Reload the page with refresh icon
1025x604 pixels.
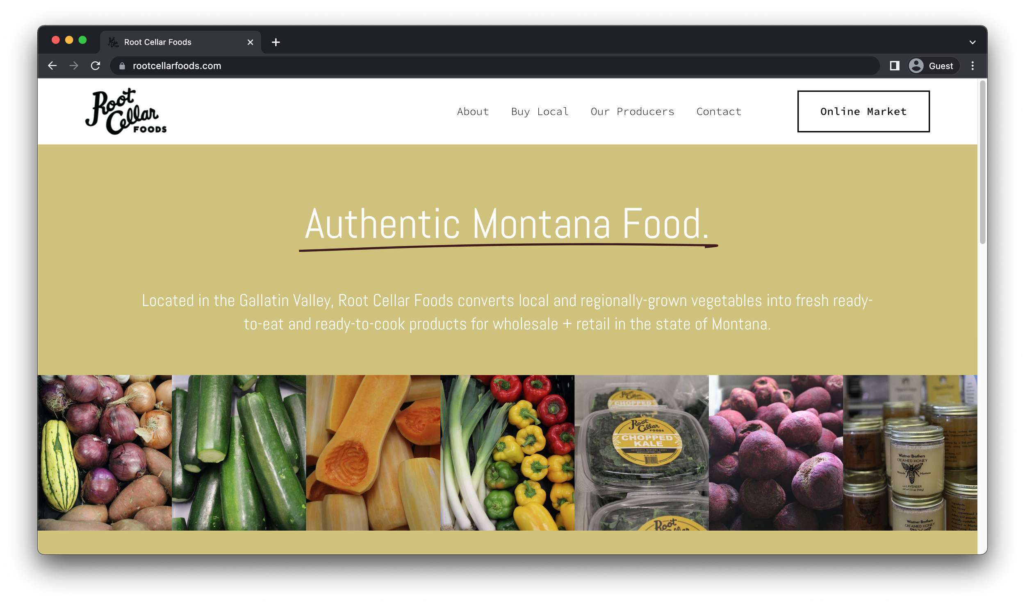(x=96, y=66)
